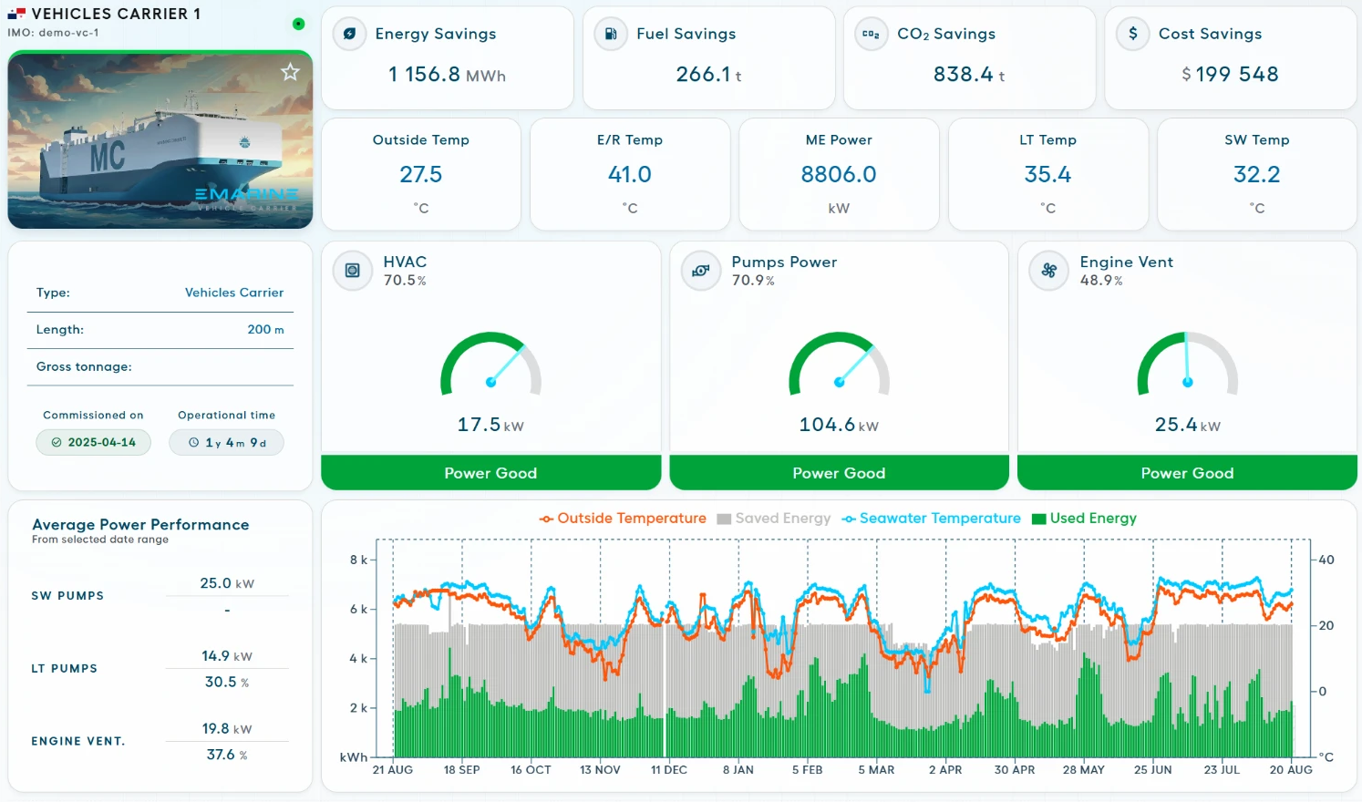Toggle Used Energy legend series
This screenshot has height=802, width=1362.
(x=1084, y=518)
